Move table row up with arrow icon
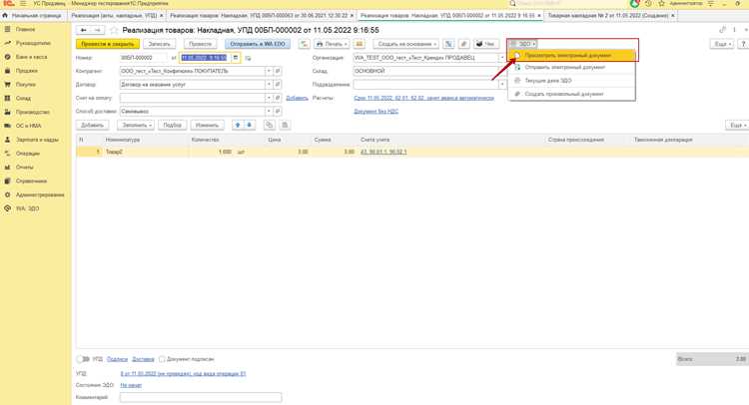 238,125
